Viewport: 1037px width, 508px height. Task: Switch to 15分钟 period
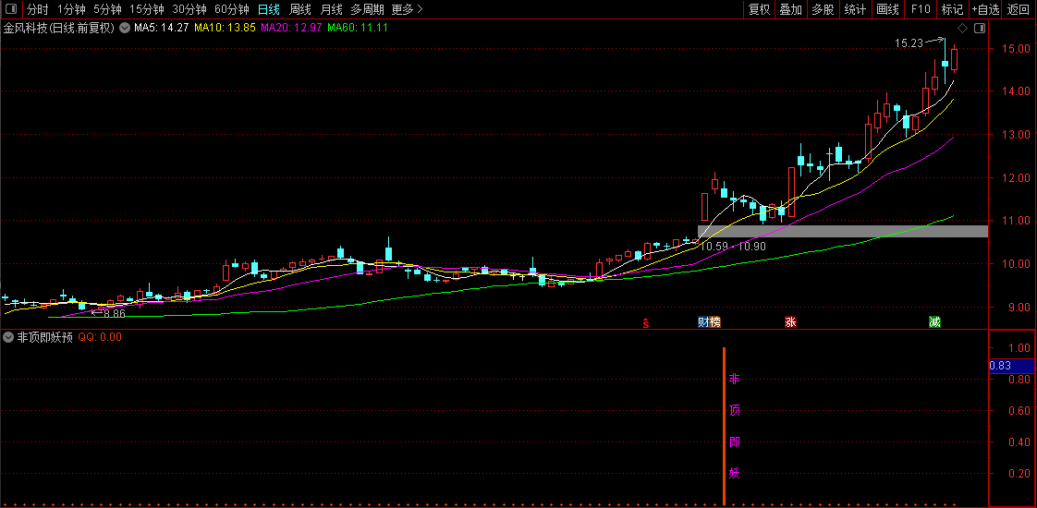coord(147,9)
